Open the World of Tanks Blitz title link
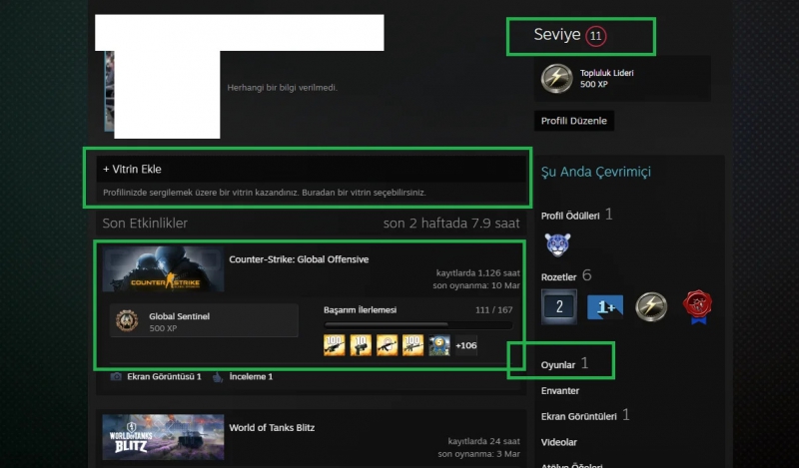The image size is (799, 468). (272, 428)
